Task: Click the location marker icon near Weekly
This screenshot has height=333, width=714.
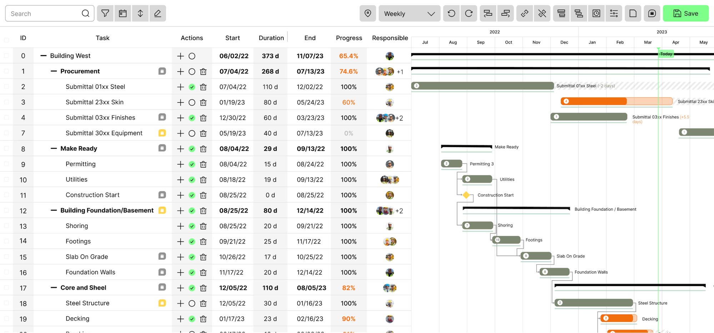Action: 368,13
